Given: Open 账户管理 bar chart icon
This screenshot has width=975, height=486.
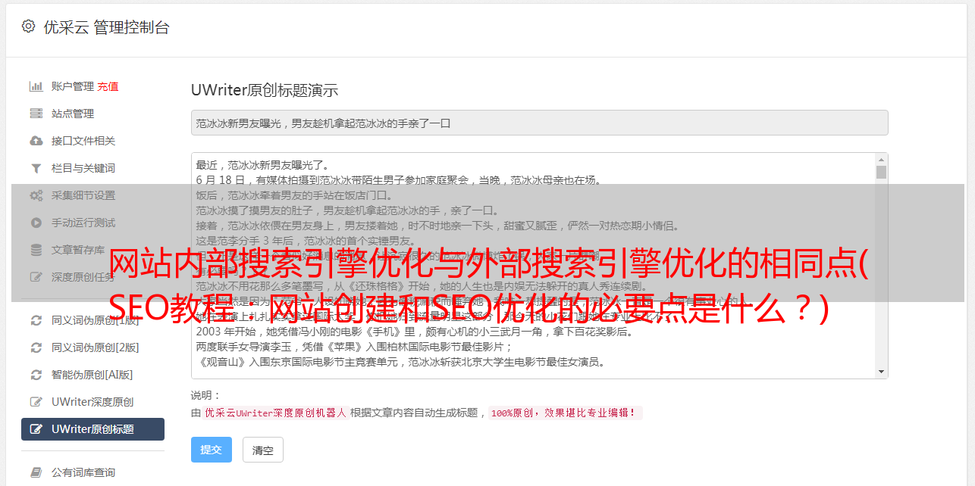Looking at the screenshot, I should pos(36,86).
